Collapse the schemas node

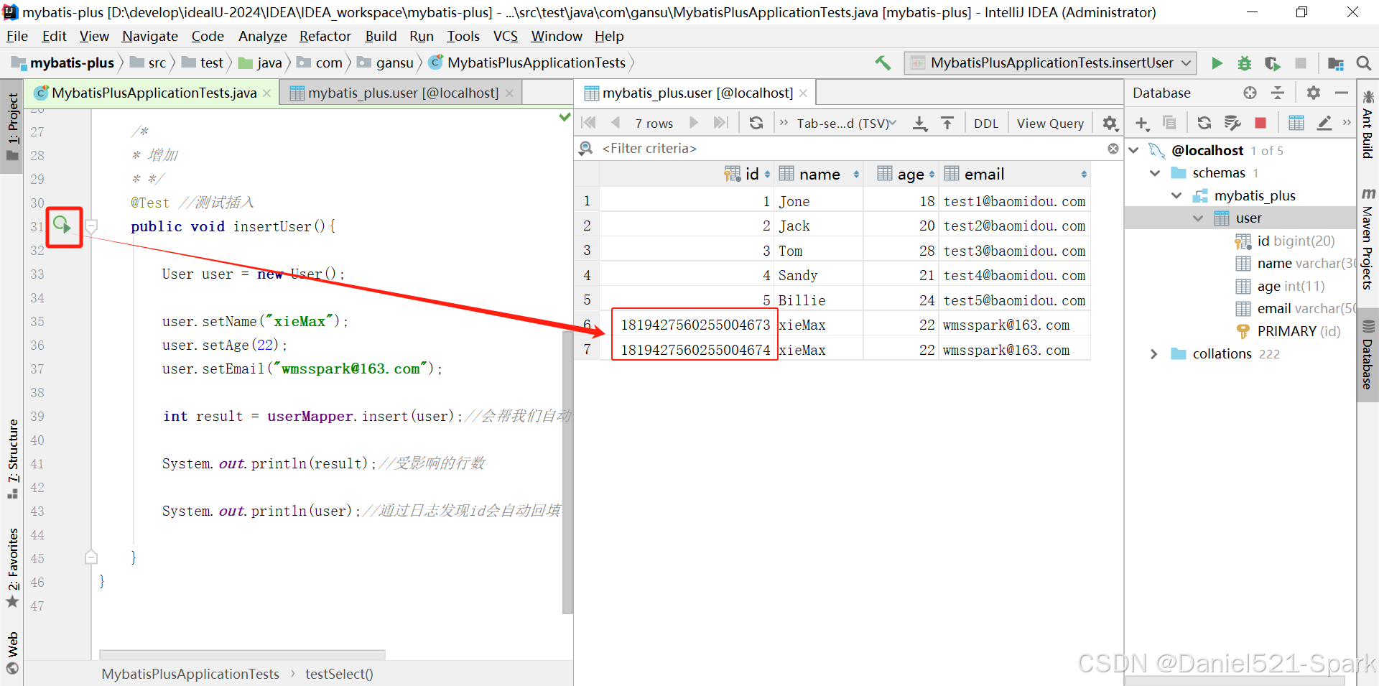[1155, 173]
